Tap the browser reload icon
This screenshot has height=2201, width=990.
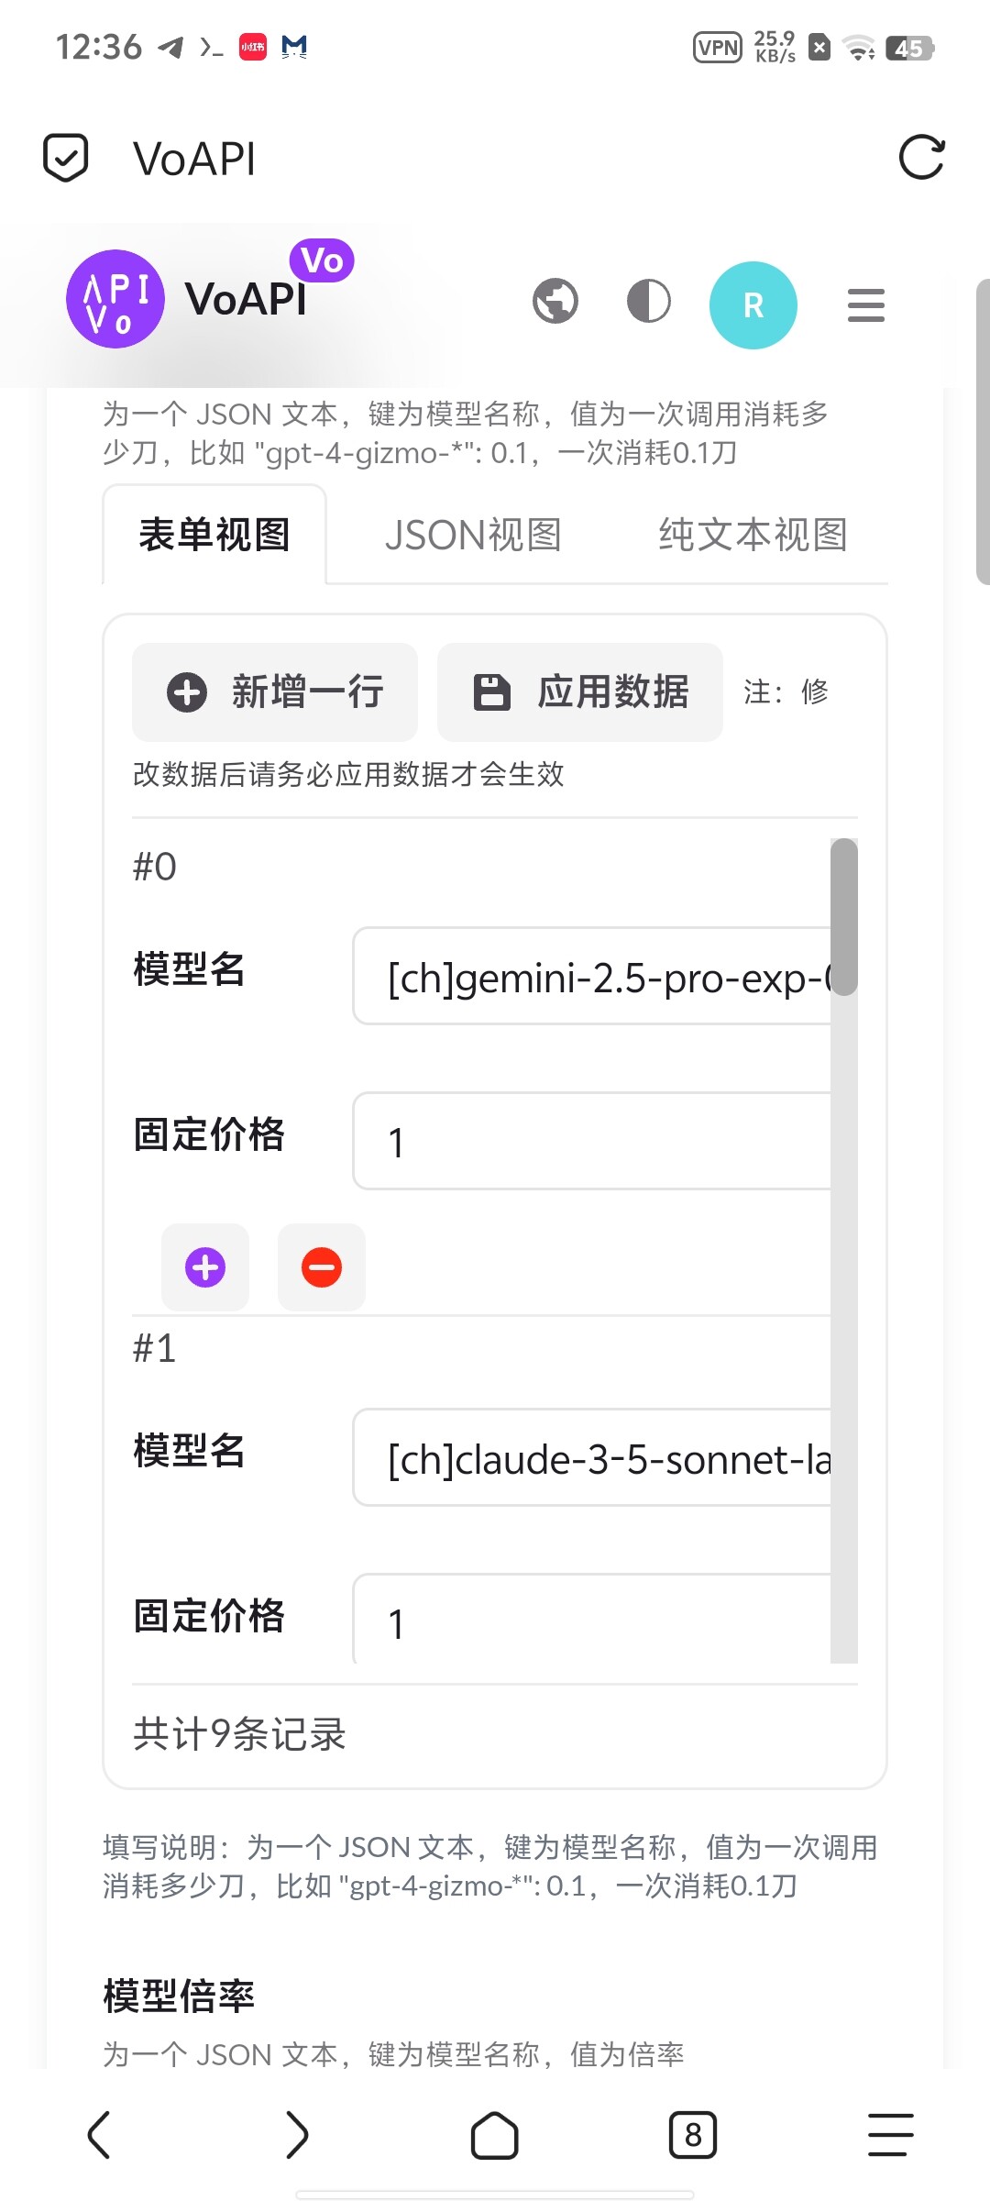click(x=921, y=158)
